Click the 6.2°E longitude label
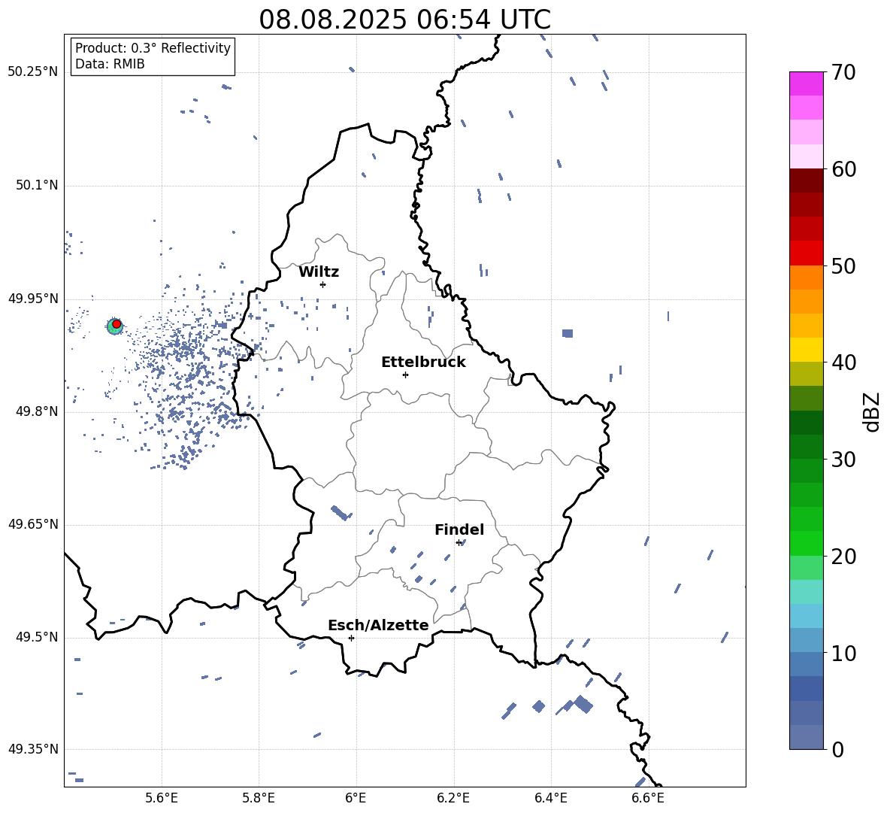This screenshot has height=813, width=890. click(453, 798)
